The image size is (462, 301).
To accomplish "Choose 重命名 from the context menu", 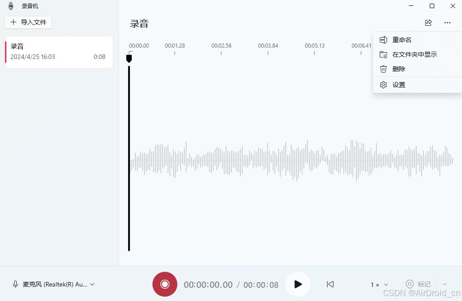I will (402, 40).
